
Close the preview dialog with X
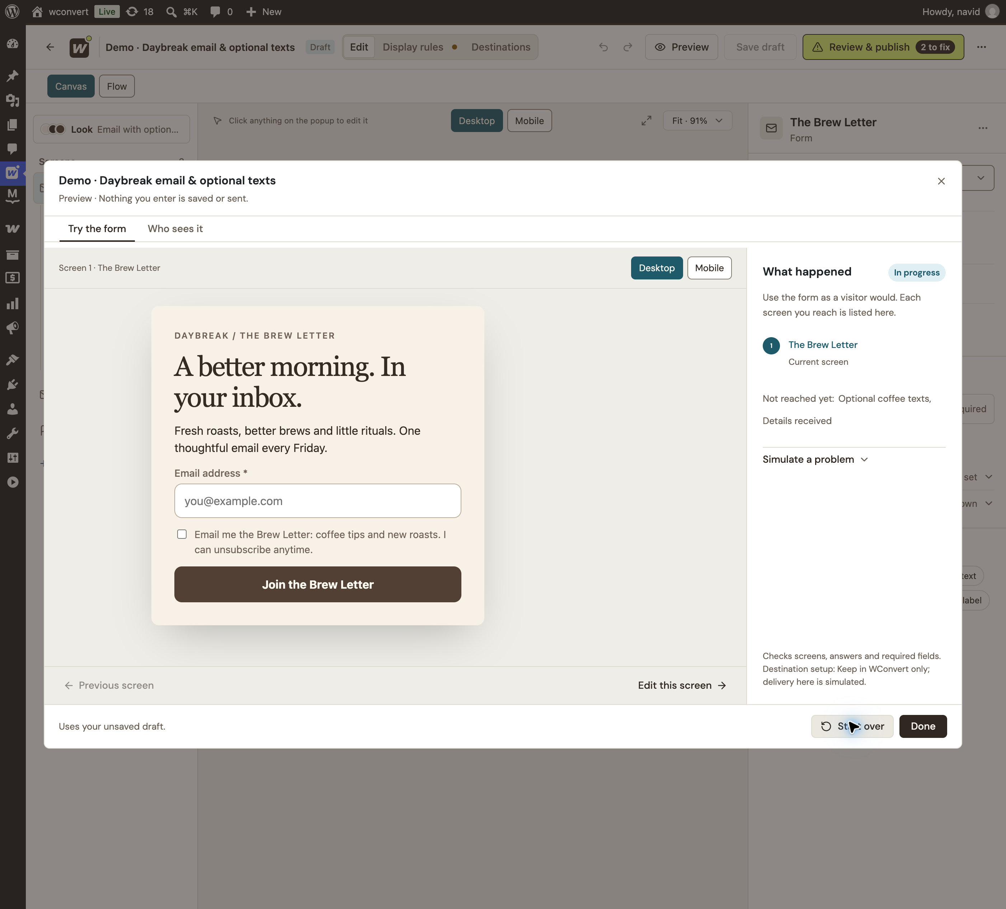coord(941,181)
